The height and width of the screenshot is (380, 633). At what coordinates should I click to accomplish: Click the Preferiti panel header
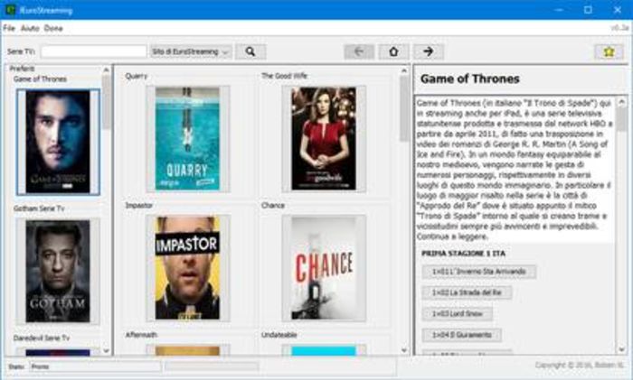click(x=23, y=69)
